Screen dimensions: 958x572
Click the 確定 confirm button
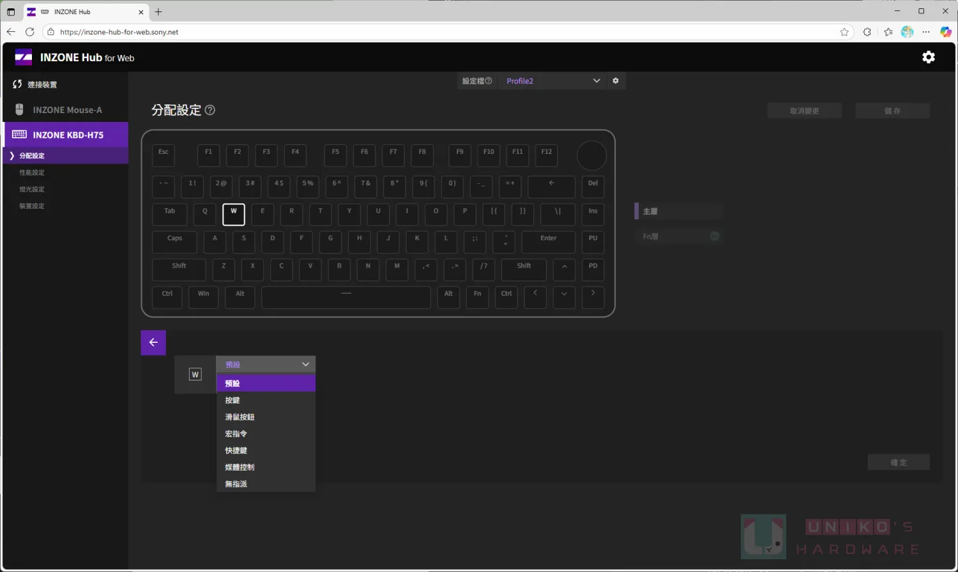898,462
